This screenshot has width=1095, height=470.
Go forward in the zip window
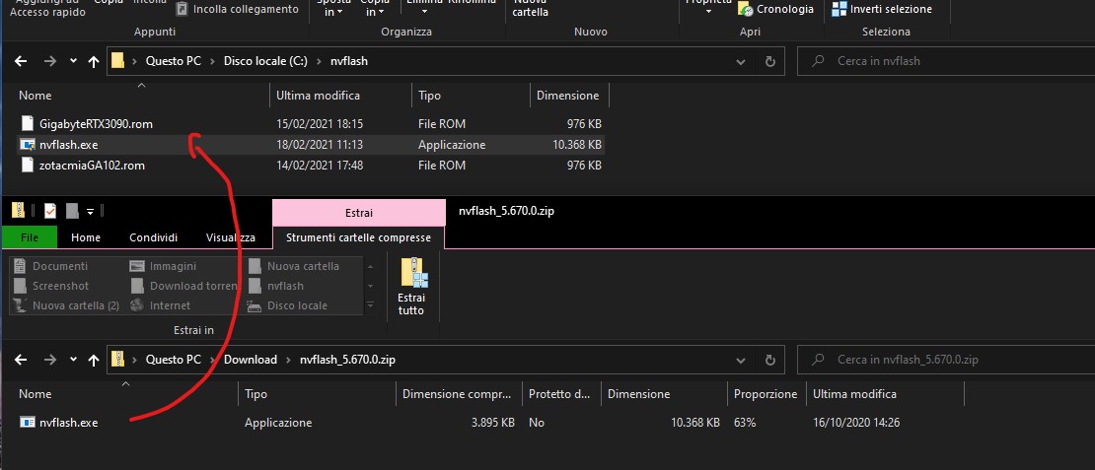49,361
